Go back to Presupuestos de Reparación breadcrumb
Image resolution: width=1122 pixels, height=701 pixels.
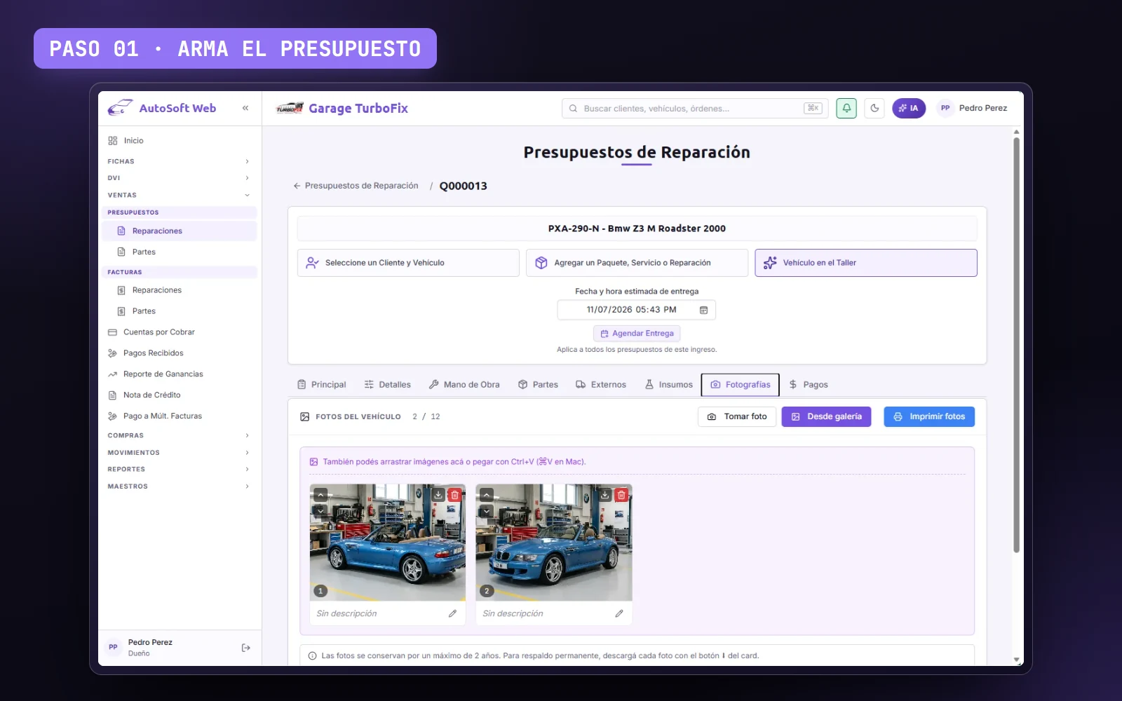click(x=356, y=186)
